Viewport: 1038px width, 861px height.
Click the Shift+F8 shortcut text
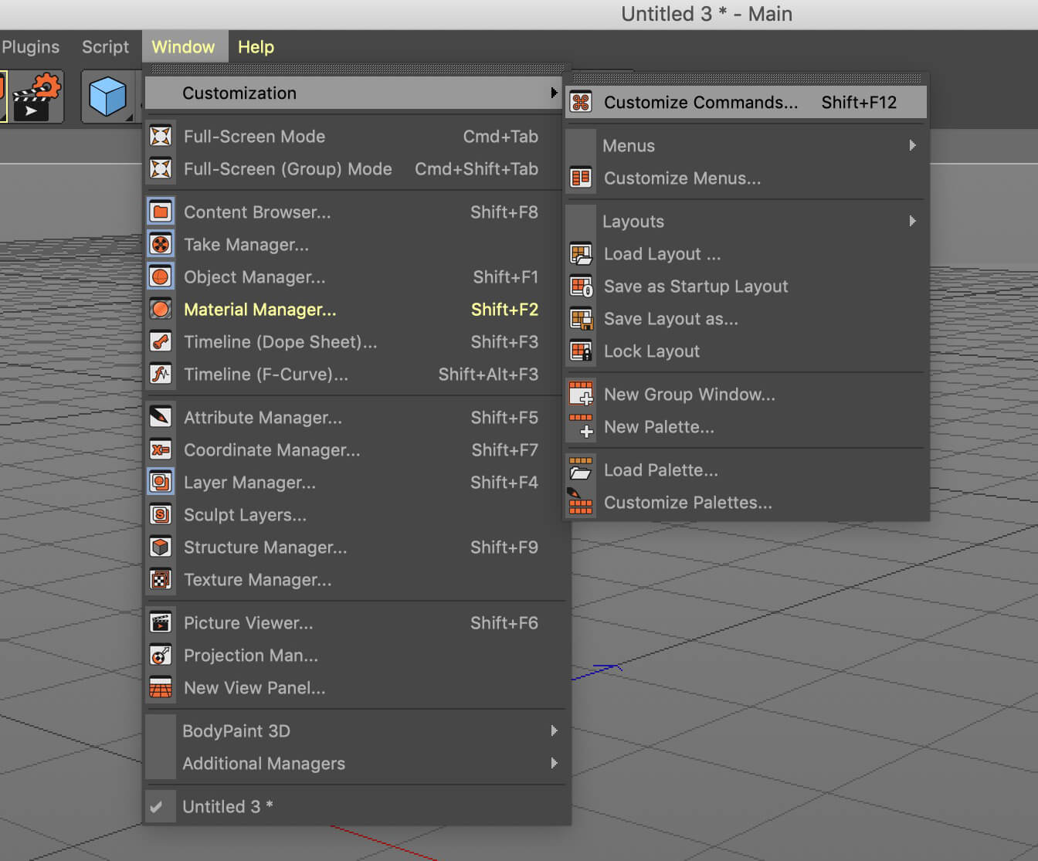(x=504, y=212)
